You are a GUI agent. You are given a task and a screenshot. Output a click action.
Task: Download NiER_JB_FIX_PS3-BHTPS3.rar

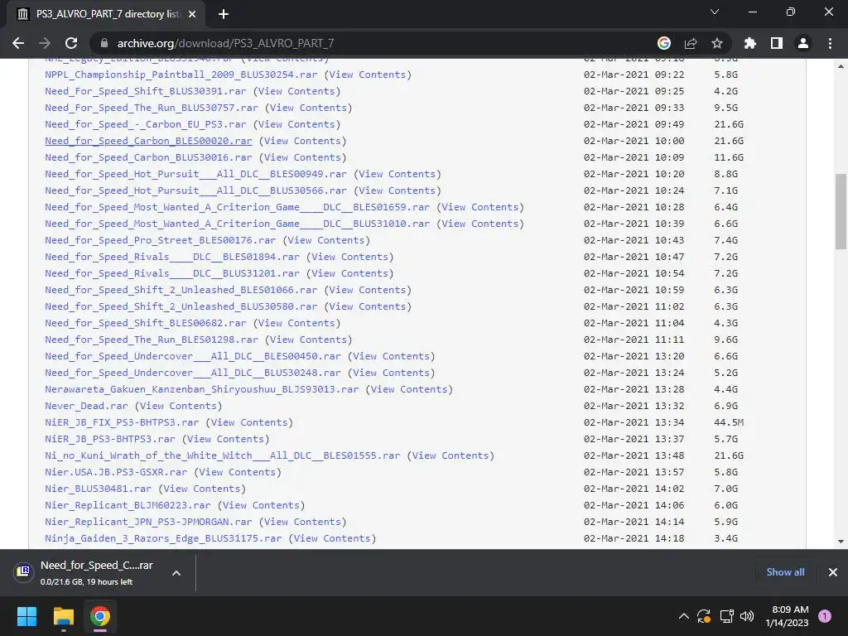122,422
